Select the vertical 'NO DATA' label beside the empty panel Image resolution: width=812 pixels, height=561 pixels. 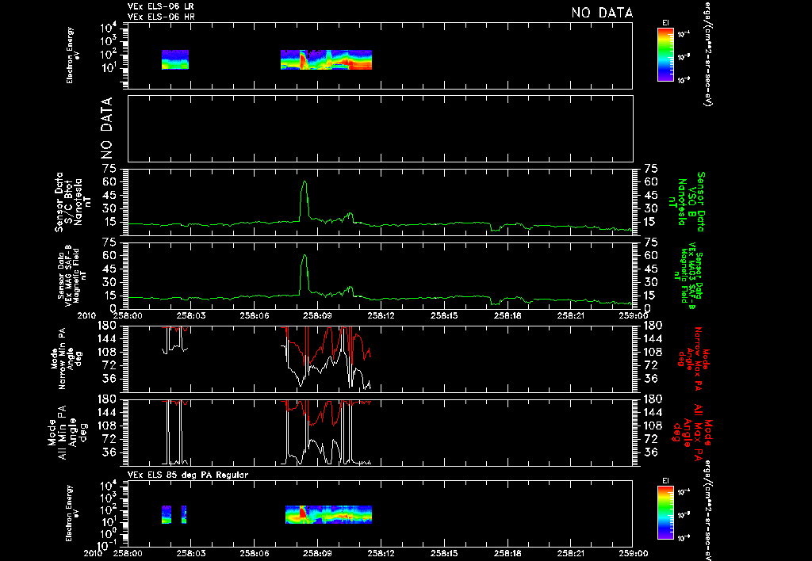[106, 128]
